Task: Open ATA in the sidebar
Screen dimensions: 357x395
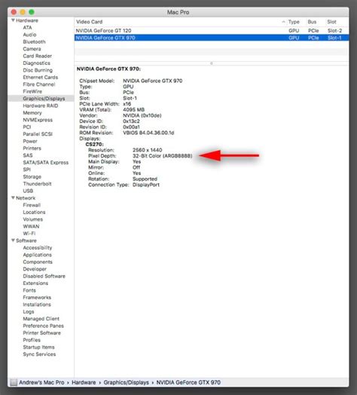Action: (27, 27)
